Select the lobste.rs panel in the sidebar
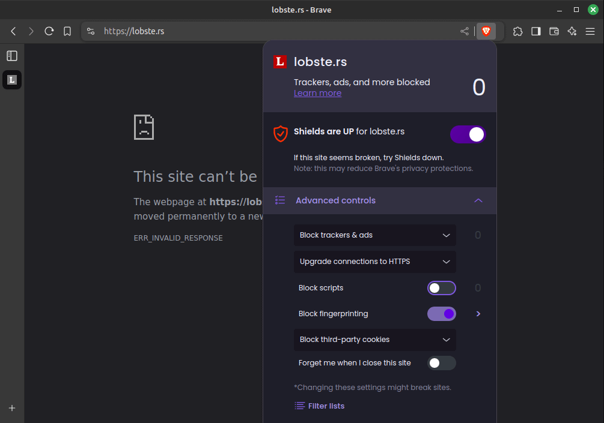 coord(12,79)
